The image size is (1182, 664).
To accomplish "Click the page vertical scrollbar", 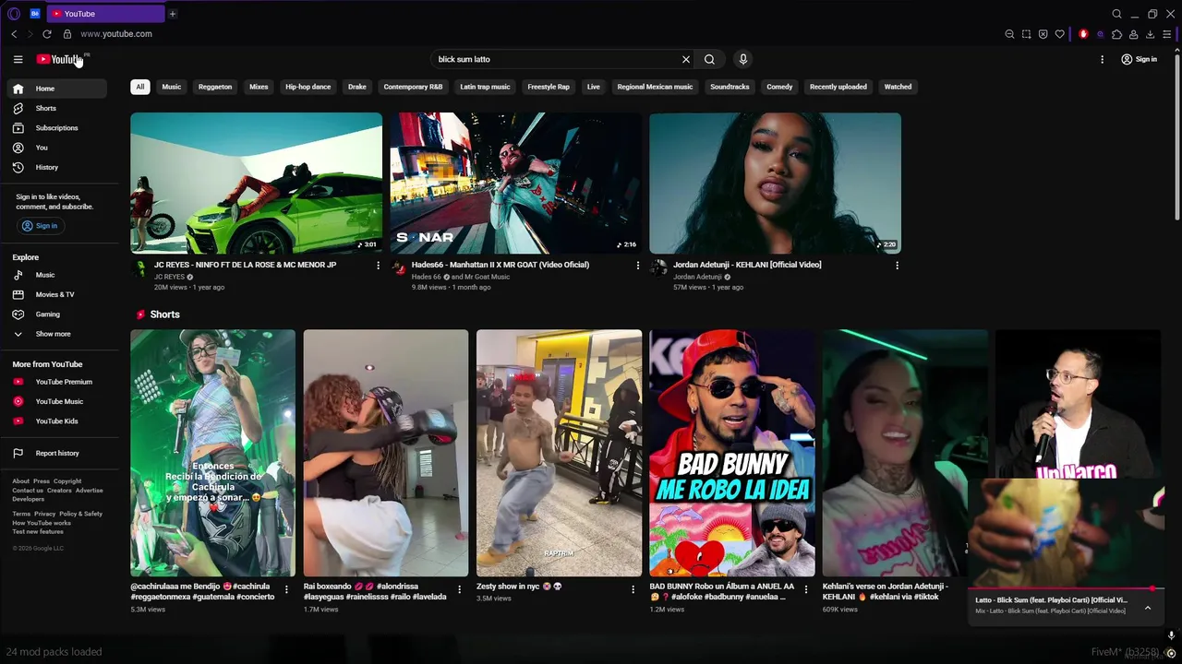I will point(1176,138).
